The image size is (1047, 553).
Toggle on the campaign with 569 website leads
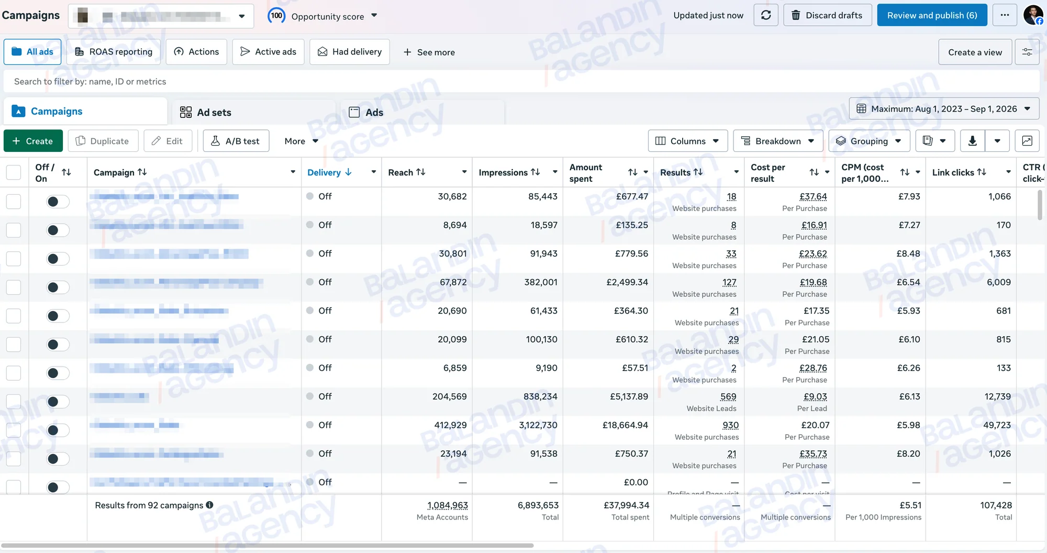coord(58,402)
